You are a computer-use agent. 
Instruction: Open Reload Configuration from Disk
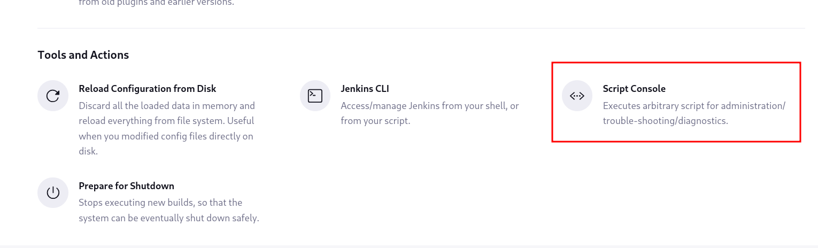tap(147, 89)
